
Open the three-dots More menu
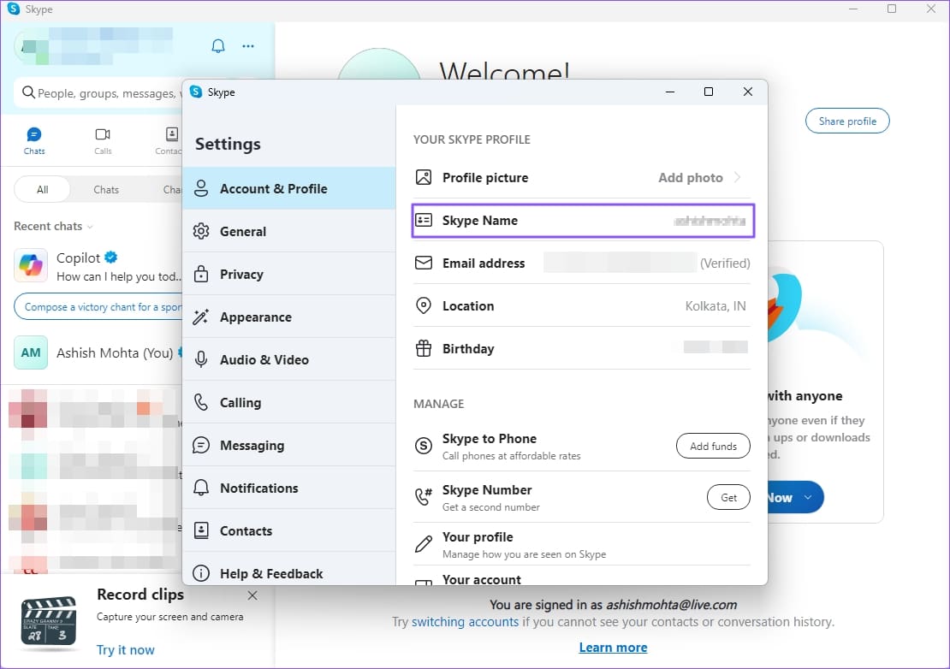(x=248, y=46)
